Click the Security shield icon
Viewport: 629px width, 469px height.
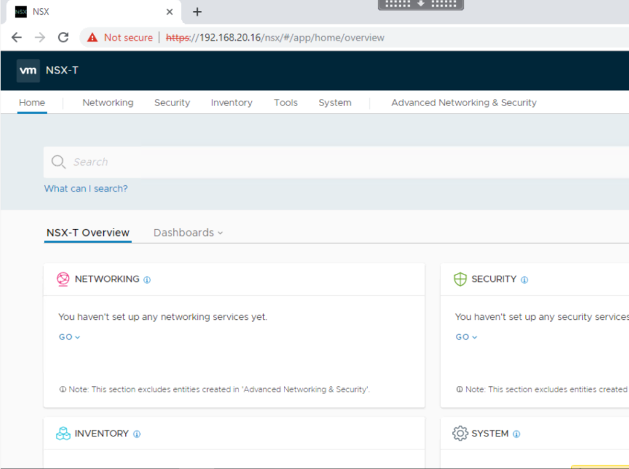(460, 279)
